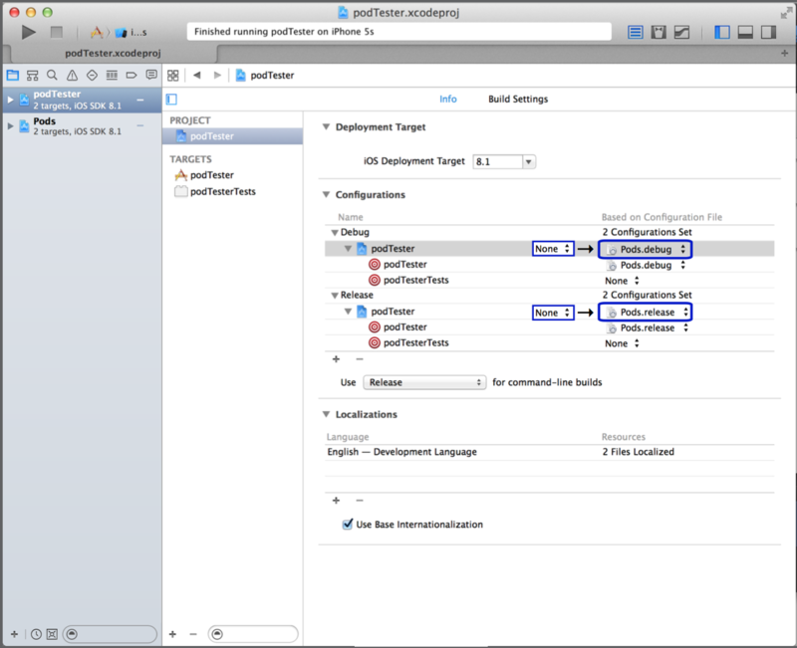Edit the iOS Deployment Target field
Image resolution: width=797 pixels, height=648 pixels.
pos(497,161)
